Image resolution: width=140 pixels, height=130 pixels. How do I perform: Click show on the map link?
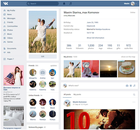pos(128,57)
